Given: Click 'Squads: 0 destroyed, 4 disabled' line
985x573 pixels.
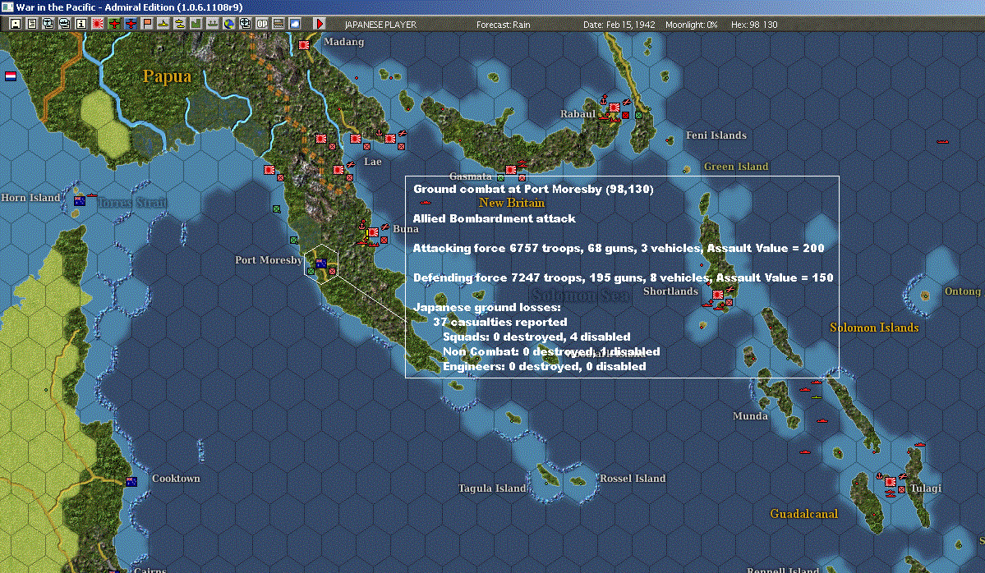Looking at the screenshot, I should tap(536, 337).
